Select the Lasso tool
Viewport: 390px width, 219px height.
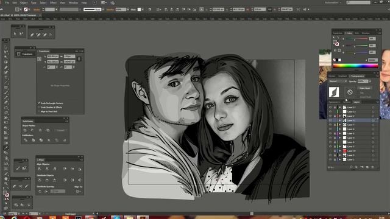coord(5,62)
